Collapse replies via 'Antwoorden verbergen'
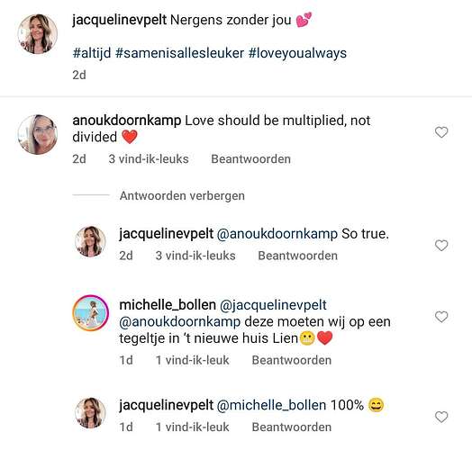The image size is (472, 450). tap(182, 196)
